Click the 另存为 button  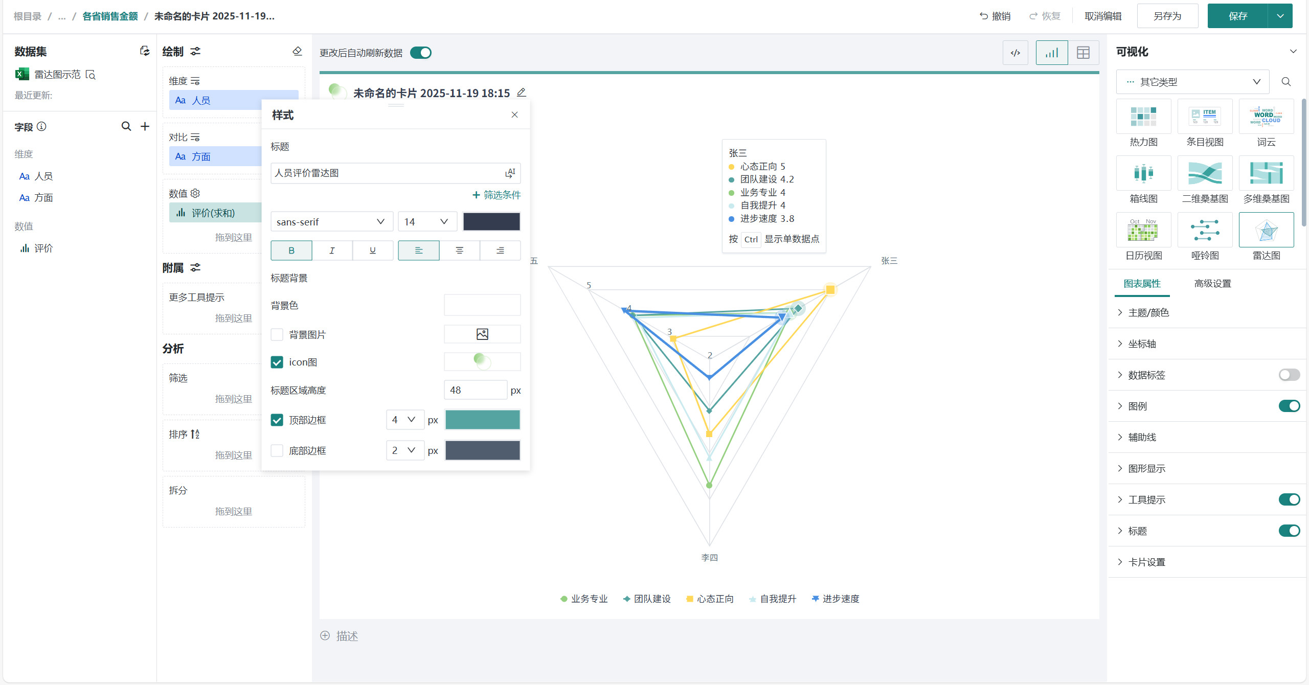pos(1167,16)
